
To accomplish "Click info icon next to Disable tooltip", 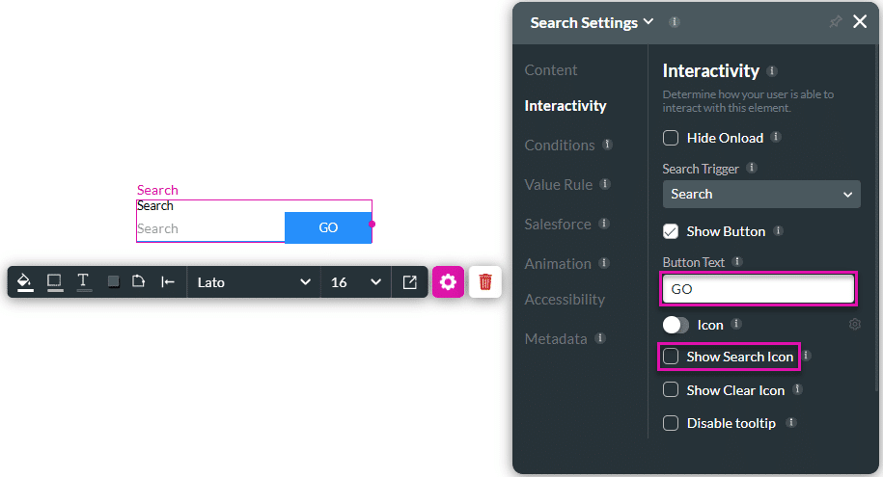I will coord(790,422).
